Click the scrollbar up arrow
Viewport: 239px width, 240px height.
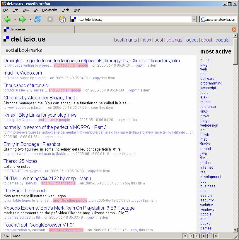[235, 36]
